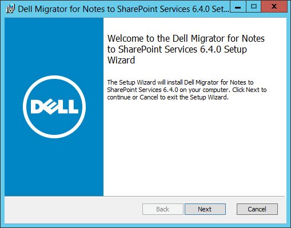The height and width of the screenshot is (228, 291).
Task: Maximize the setup wizard window
Action: click(x=253, y=7)
